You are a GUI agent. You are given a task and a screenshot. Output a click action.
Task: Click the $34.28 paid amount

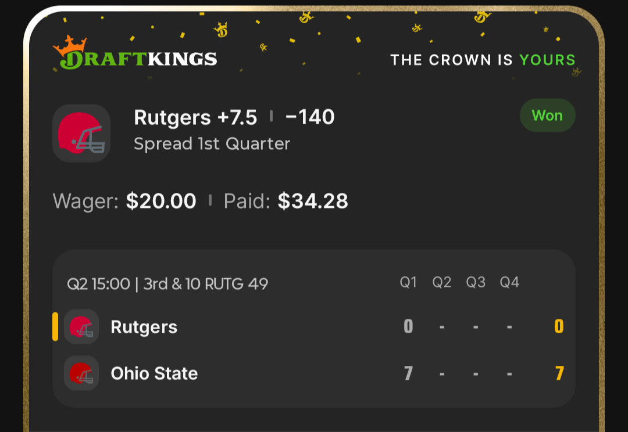(x=313, y=201)
